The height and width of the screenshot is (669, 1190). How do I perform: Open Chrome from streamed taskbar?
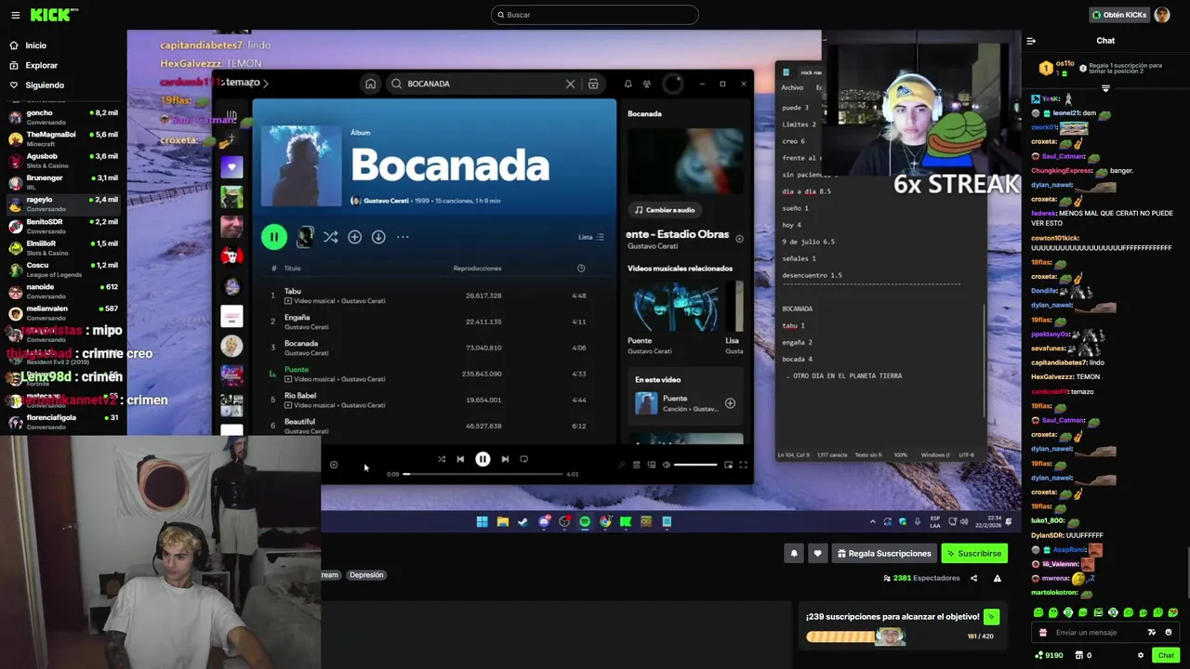605,522
